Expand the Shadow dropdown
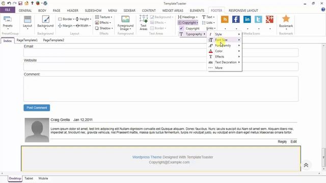Screen dimensions: 326x183 tap(104, 28)
